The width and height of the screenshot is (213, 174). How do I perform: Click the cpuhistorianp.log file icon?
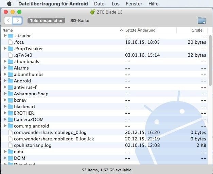pyautogui.click(x=11, y=145)
